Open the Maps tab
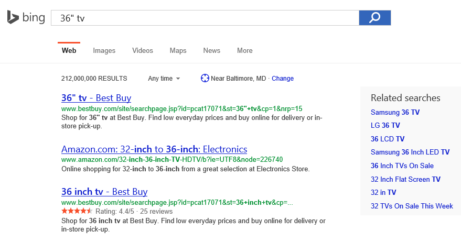461x242 pixels. click(178, 51)
